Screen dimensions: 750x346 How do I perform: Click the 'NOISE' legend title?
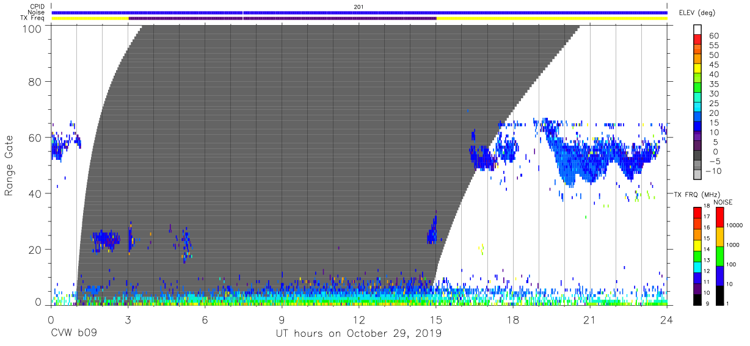[x=722, y=202]
